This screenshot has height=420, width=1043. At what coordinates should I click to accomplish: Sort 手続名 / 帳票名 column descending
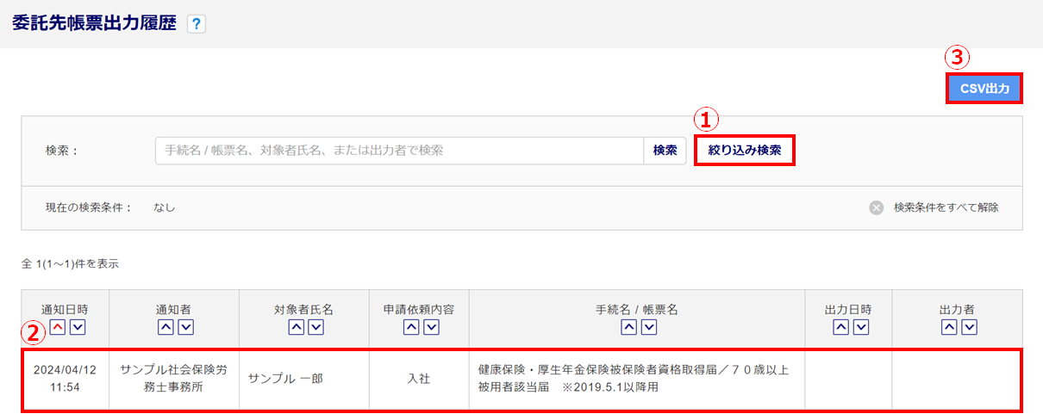coord(649,327)
